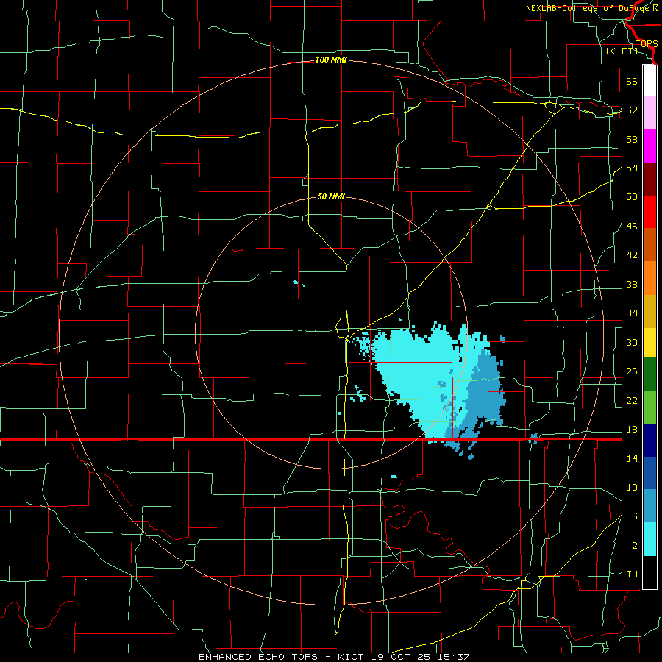This screenshot has width=662, height=662.
Task: Select the light green legend swatch
Action: click(649, 407)
